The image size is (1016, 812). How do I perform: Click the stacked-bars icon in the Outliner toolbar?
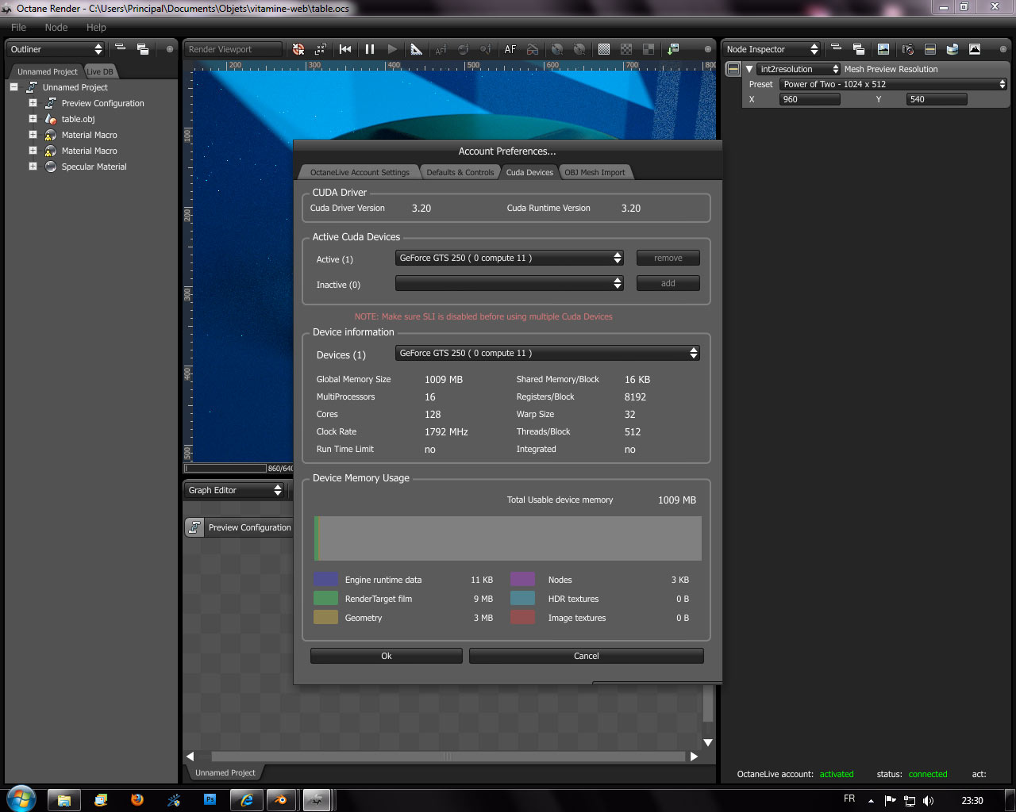click(x=121, y=48)
